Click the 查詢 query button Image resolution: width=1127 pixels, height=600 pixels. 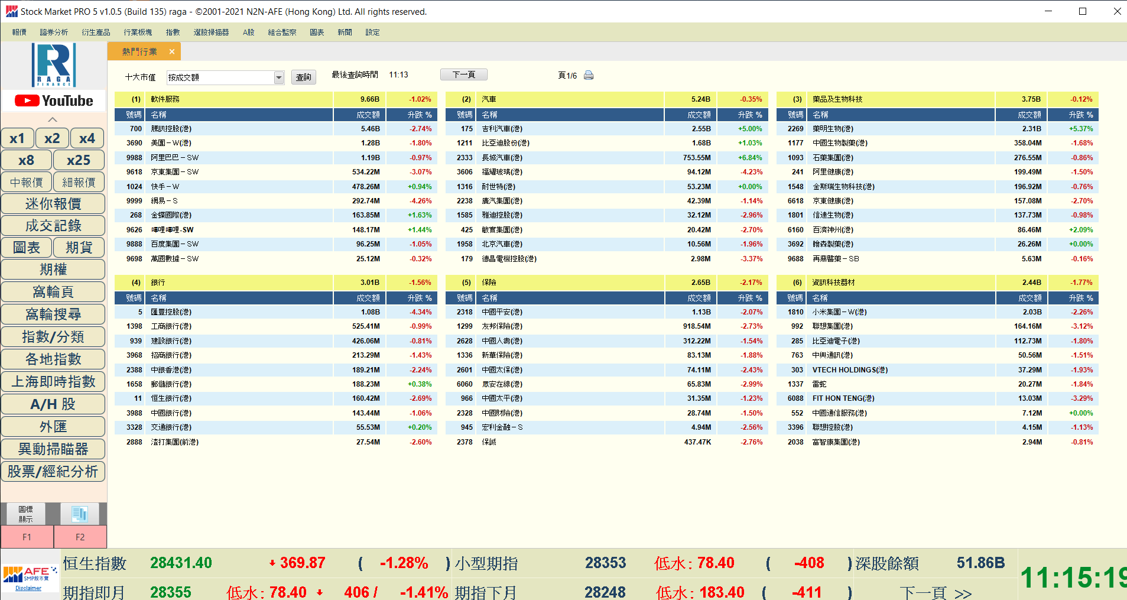(x=304, y=77)
